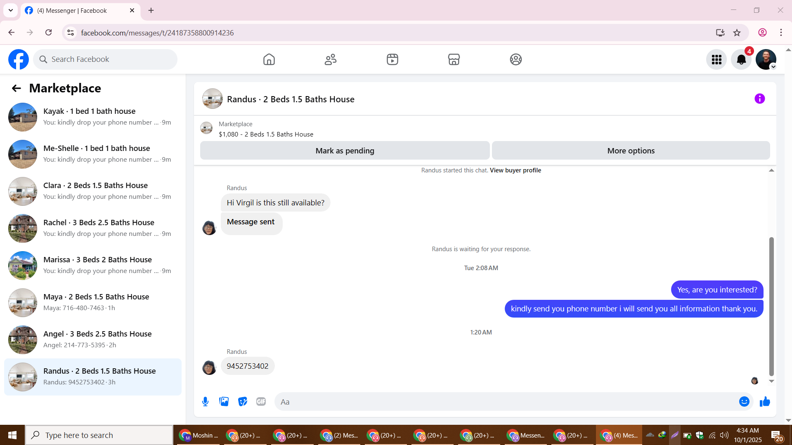Click the Windows taskbar search box
This screenshot has width=792, height=445.
[x=99, y=435]
